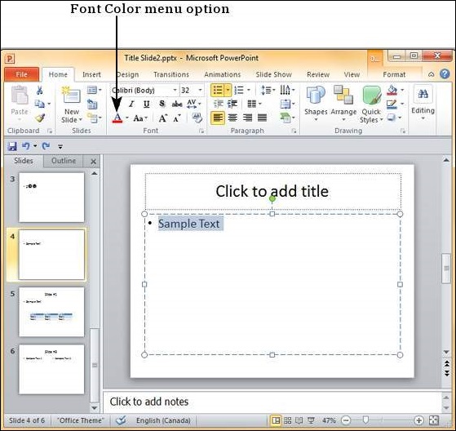
Task: Click the Shapes gallery icon
Action: [x=316, y=95]
